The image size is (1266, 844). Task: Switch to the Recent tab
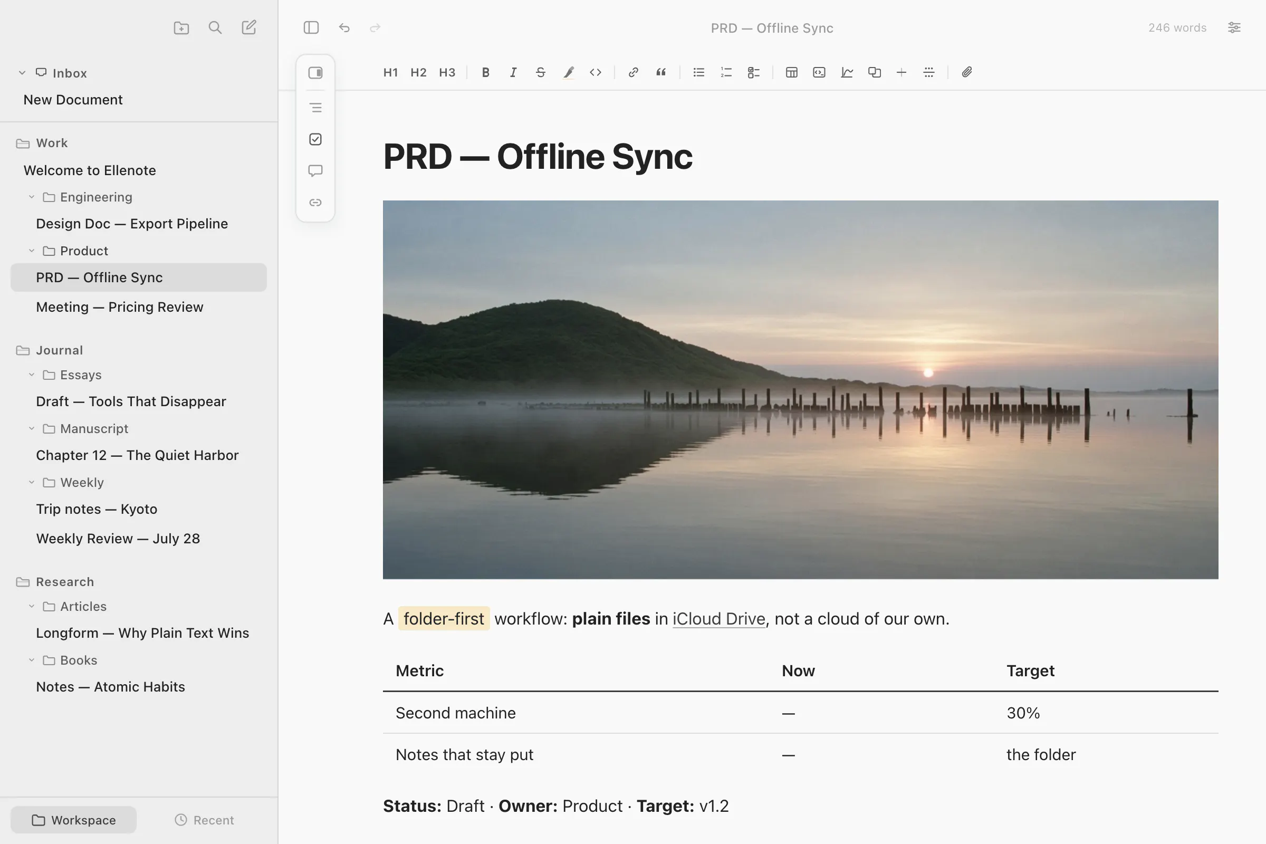[x=204, y=820]
